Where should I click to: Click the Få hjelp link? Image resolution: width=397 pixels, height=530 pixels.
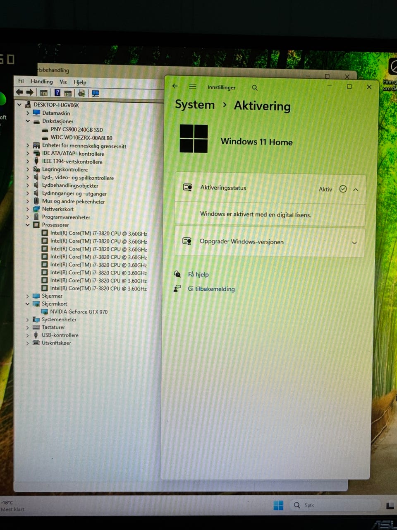pos(198,274)
